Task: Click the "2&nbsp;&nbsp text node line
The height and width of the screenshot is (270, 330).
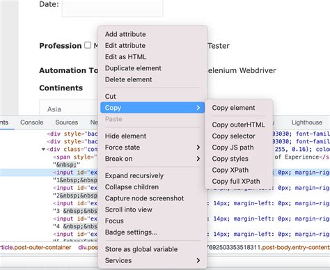Action: click(75, 196)
